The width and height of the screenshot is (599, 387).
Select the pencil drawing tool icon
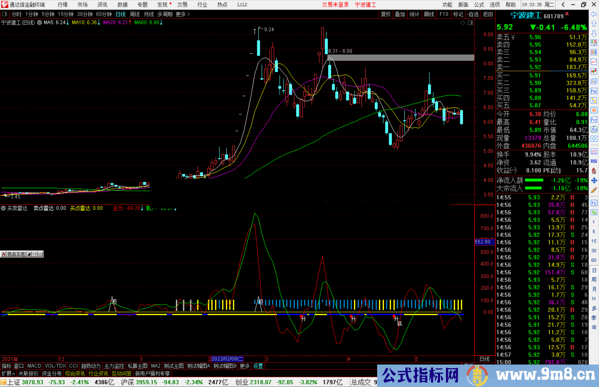tap(594, 190)
